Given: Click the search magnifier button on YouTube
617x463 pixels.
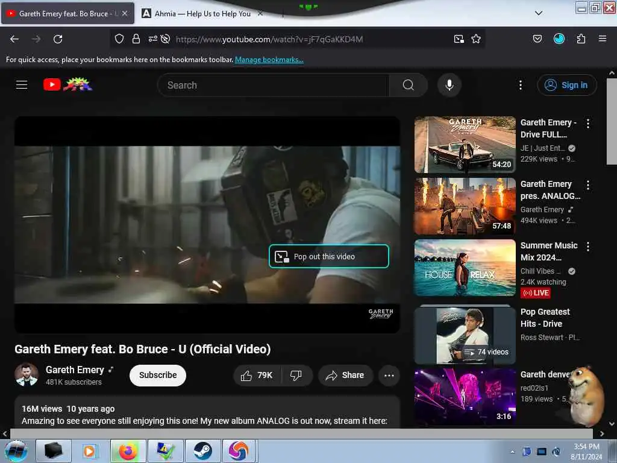Looking at the screenshot, I should point(409,85).
